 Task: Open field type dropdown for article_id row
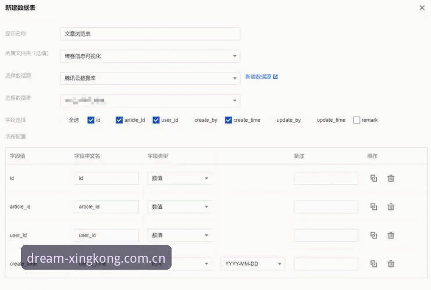180,206
